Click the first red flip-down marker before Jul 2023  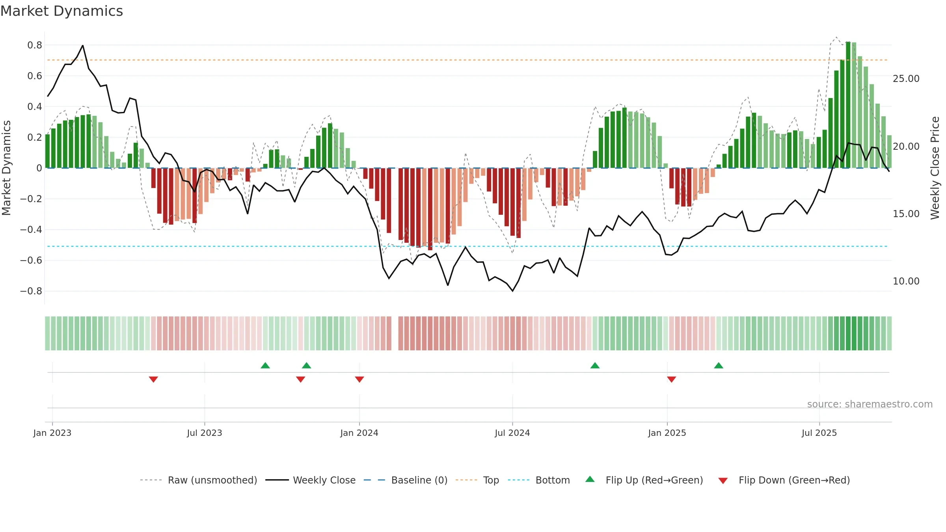click(154, 379)
